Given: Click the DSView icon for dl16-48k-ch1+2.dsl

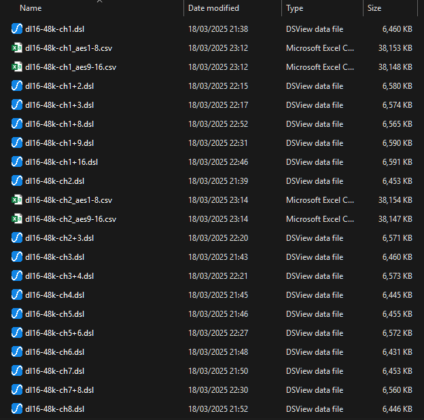Looking at the screenshot, I should tap(17, 86).
